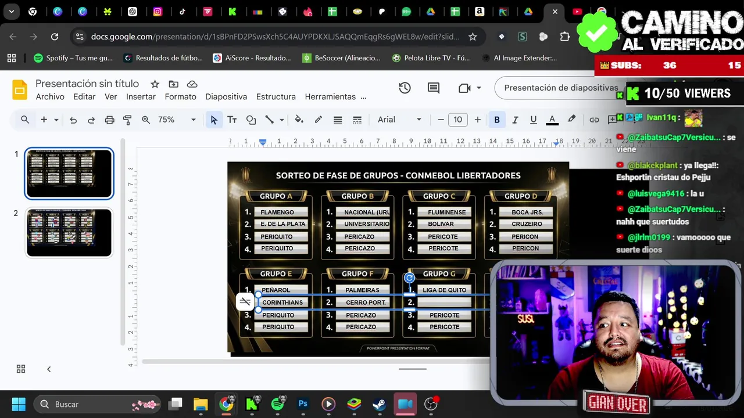744x418 pixels.
Task: Open the Chrome extensions puzzle icon
Action: point(564,37)
